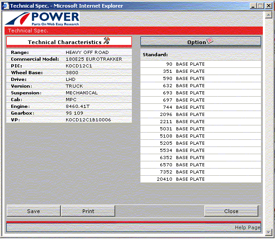Select the 351 BASE PLATE row
Viewport: 275px width, 240px height.
(201, 71)
